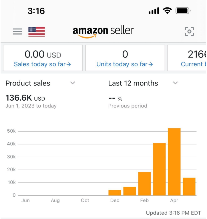The height and width of the screenshot is (219, 207).
Task: Tap the battery indicator icon
Action: 183,11
